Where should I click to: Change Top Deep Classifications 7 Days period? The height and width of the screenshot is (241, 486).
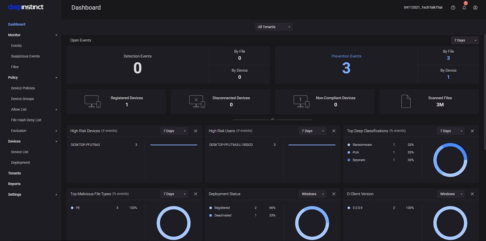point(451,131)
